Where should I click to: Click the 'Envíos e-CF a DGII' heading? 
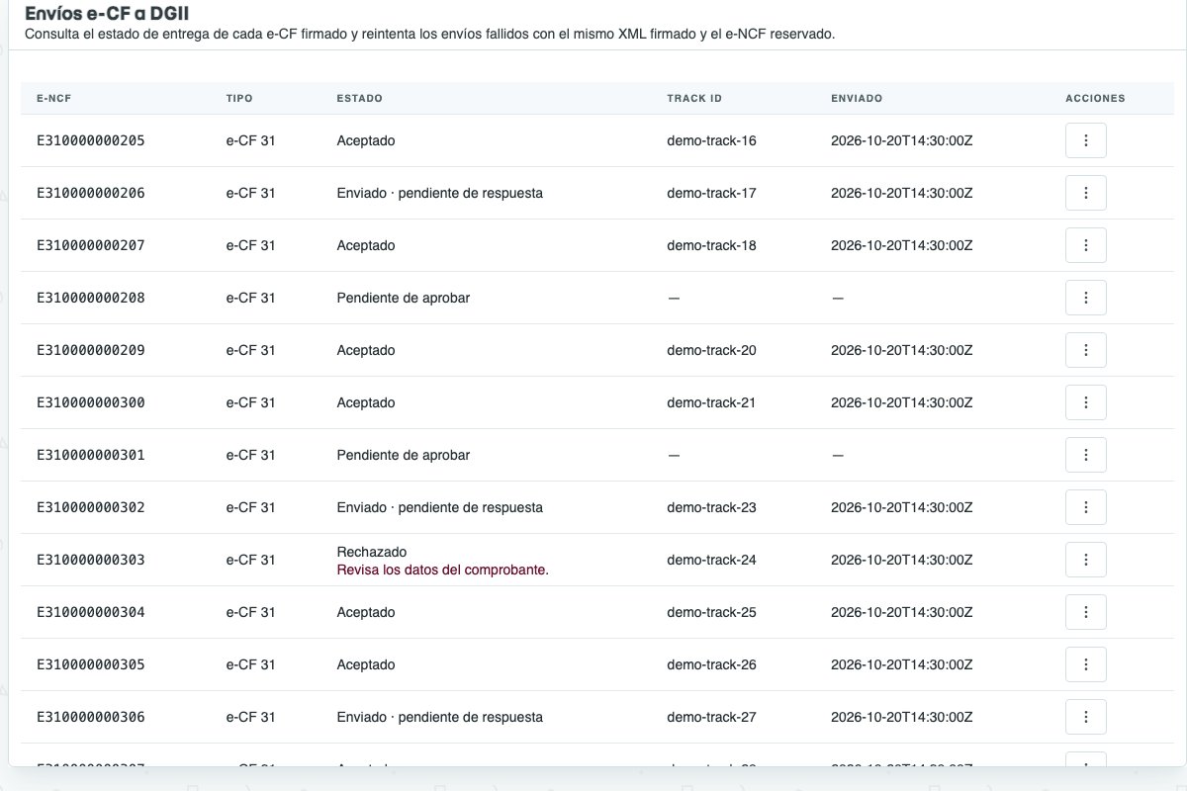(106, 15)
